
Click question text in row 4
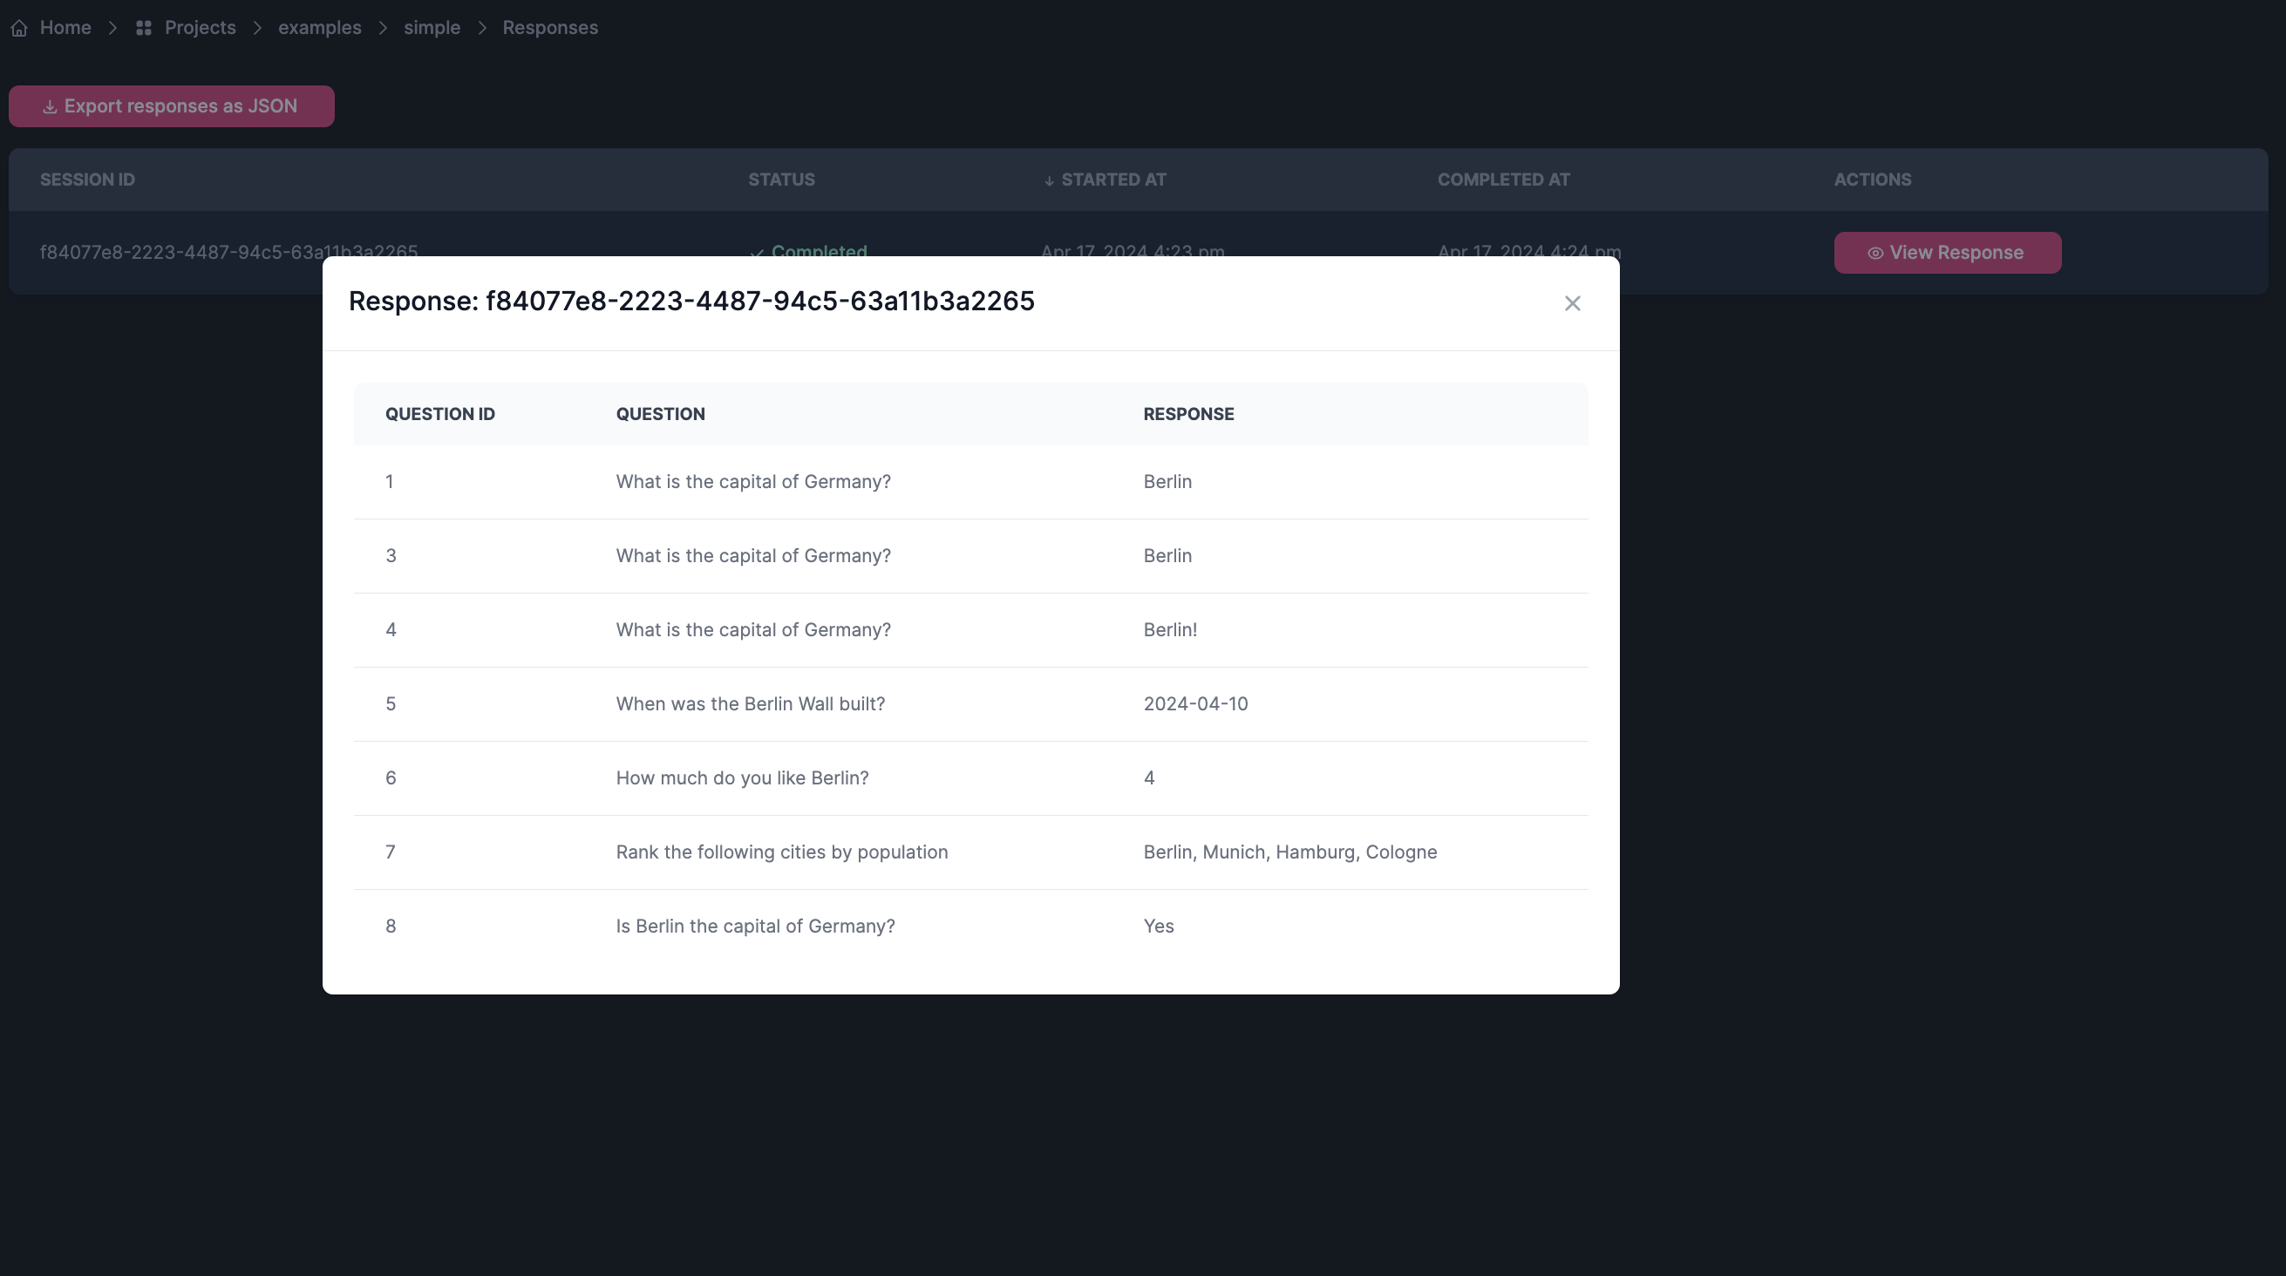click(753, 630)
